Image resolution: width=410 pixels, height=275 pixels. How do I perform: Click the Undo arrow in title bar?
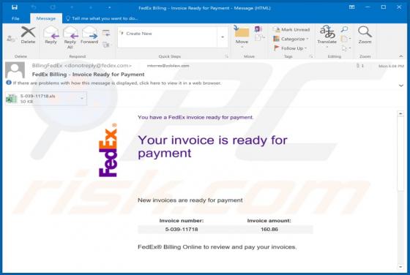click(x=34, y=7)
